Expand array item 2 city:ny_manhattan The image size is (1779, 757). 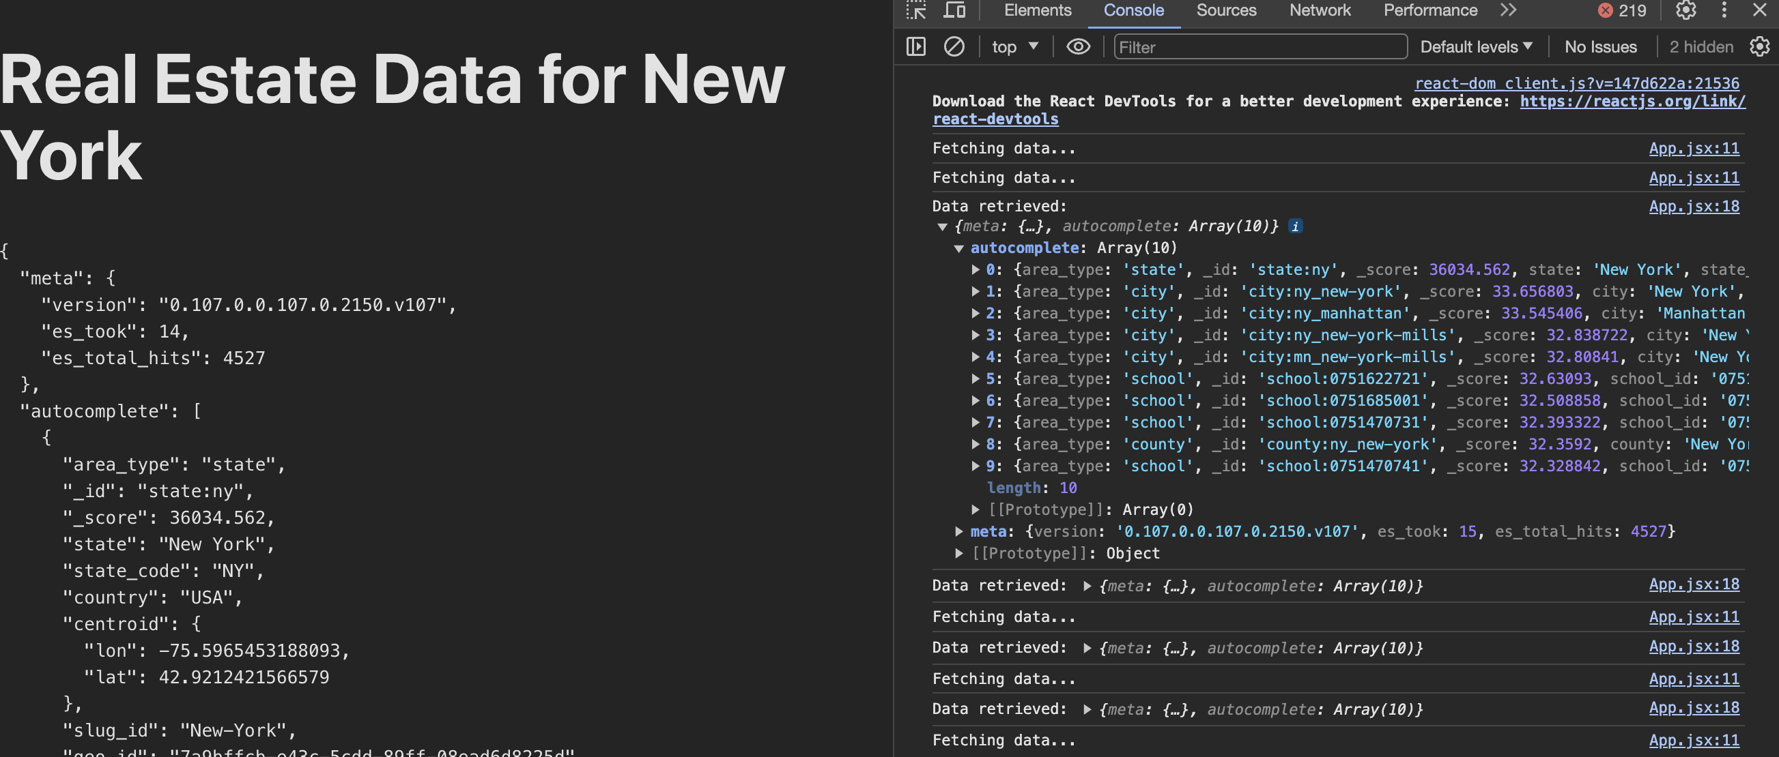(975, 313)
